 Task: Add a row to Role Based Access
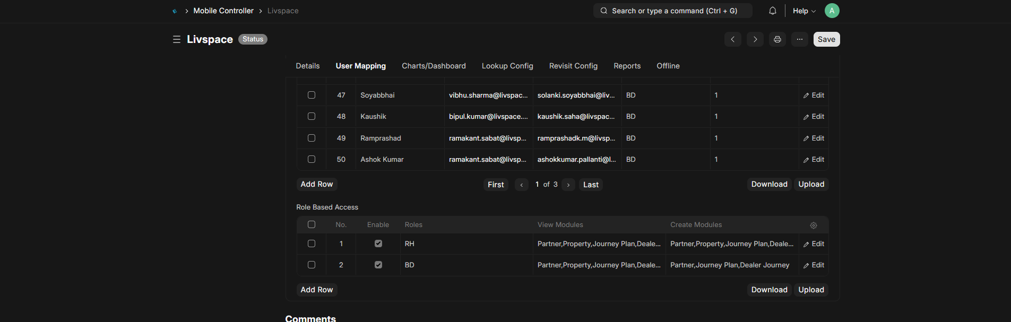[x=317, y=290]
